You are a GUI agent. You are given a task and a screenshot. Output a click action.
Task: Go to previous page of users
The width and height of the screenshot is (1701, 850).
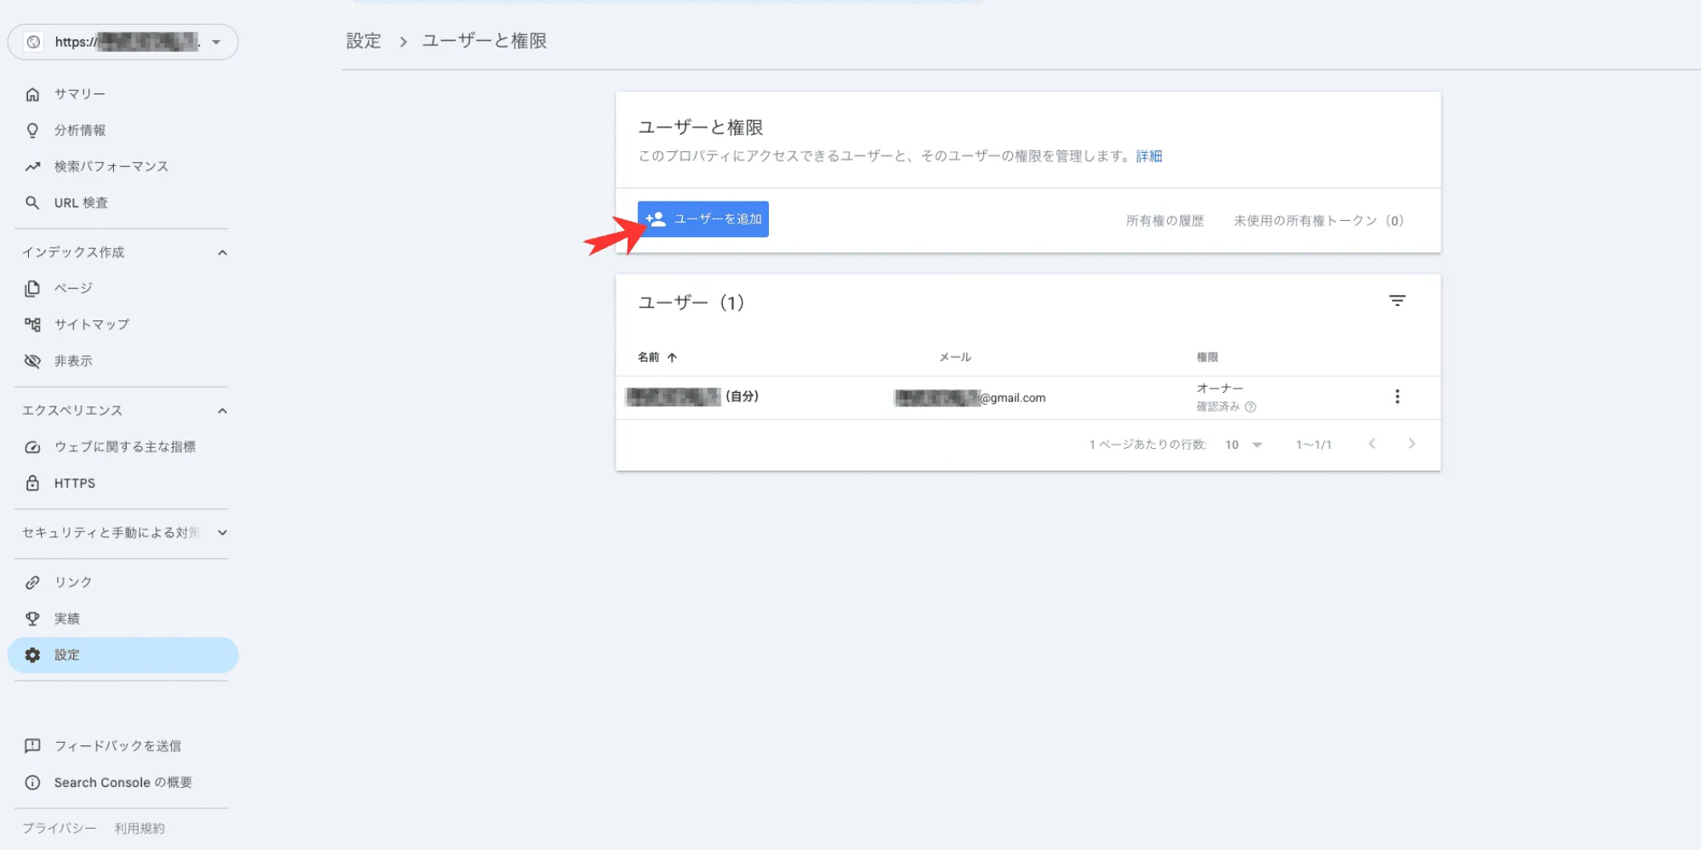click(x=1372, y=444)
